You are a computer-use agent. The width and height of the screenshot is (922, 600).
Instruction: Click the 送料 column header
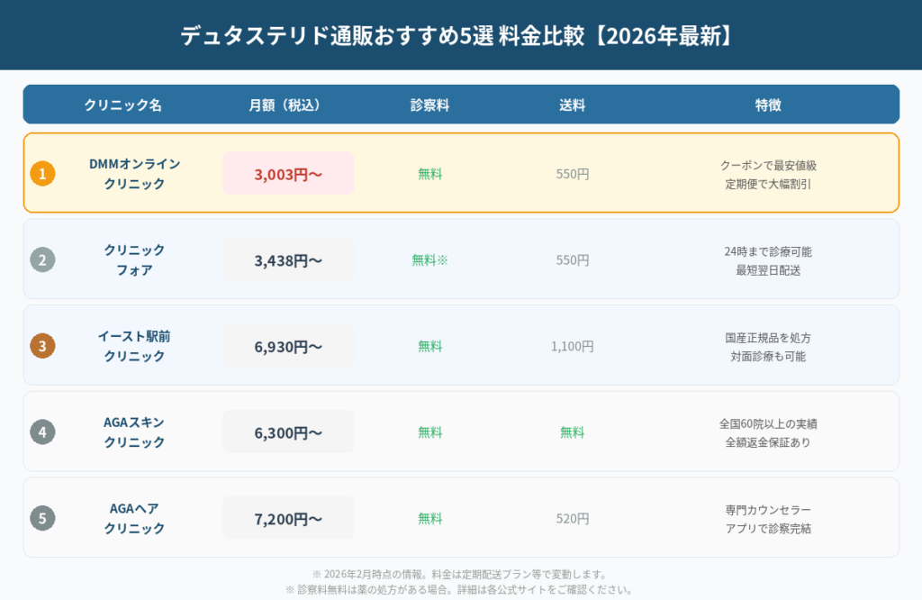(571, 105)
